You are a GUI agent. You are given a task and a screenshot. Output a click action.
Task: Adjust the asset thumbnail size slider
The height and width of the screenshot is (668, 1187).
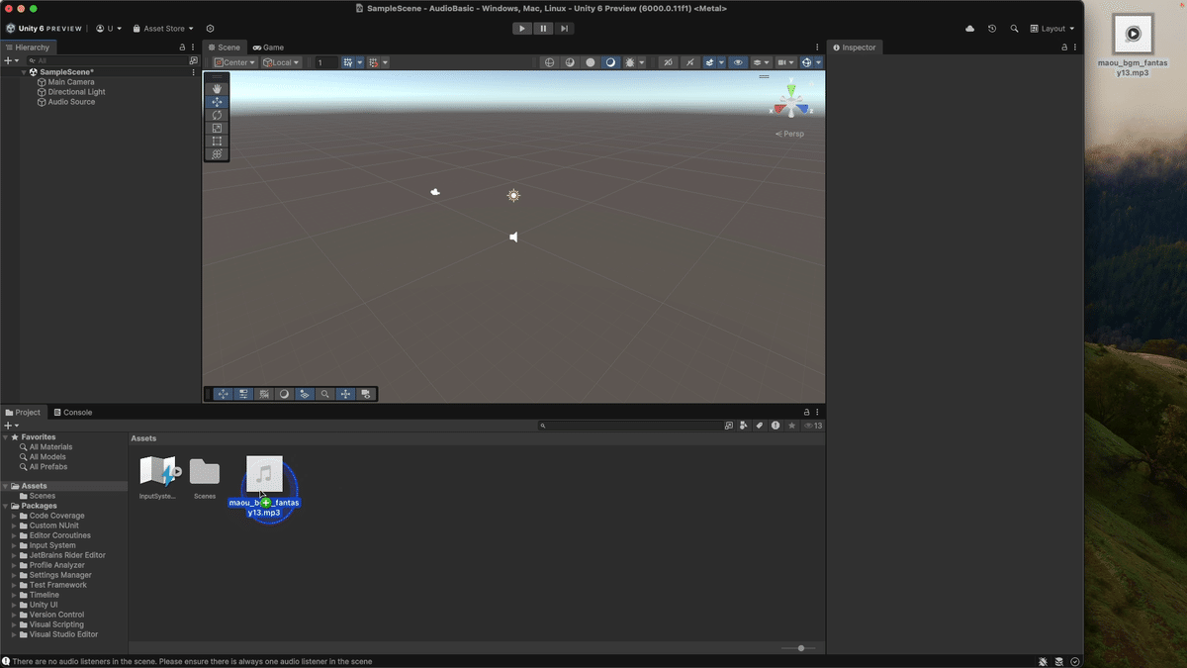[799, 648]
